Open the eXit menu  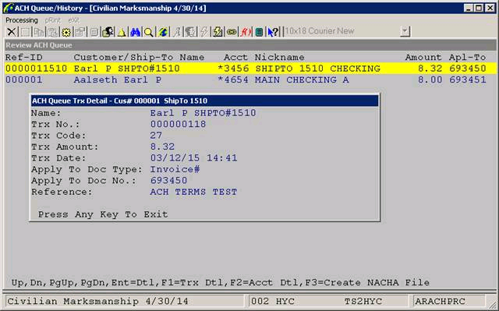click(x=74, y=20)
